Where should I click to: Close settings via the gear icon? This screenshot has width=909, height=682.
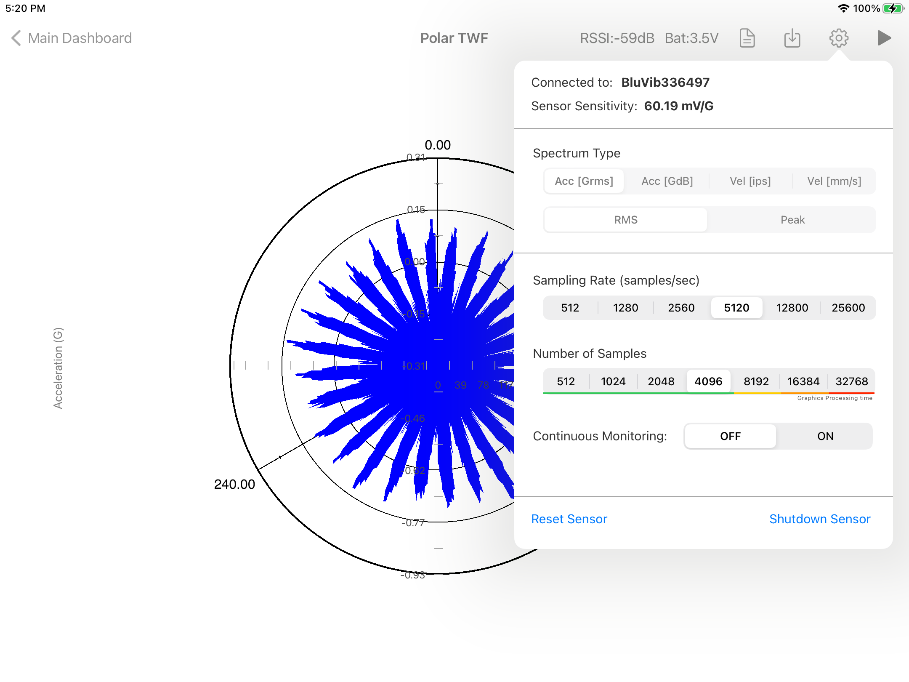point(839,38)
